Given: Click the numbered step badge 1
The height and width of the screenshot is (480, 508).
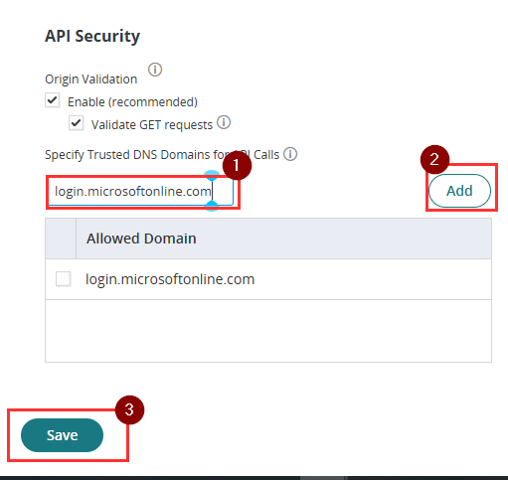Looking at the screenshot, I should pos(237,165).
